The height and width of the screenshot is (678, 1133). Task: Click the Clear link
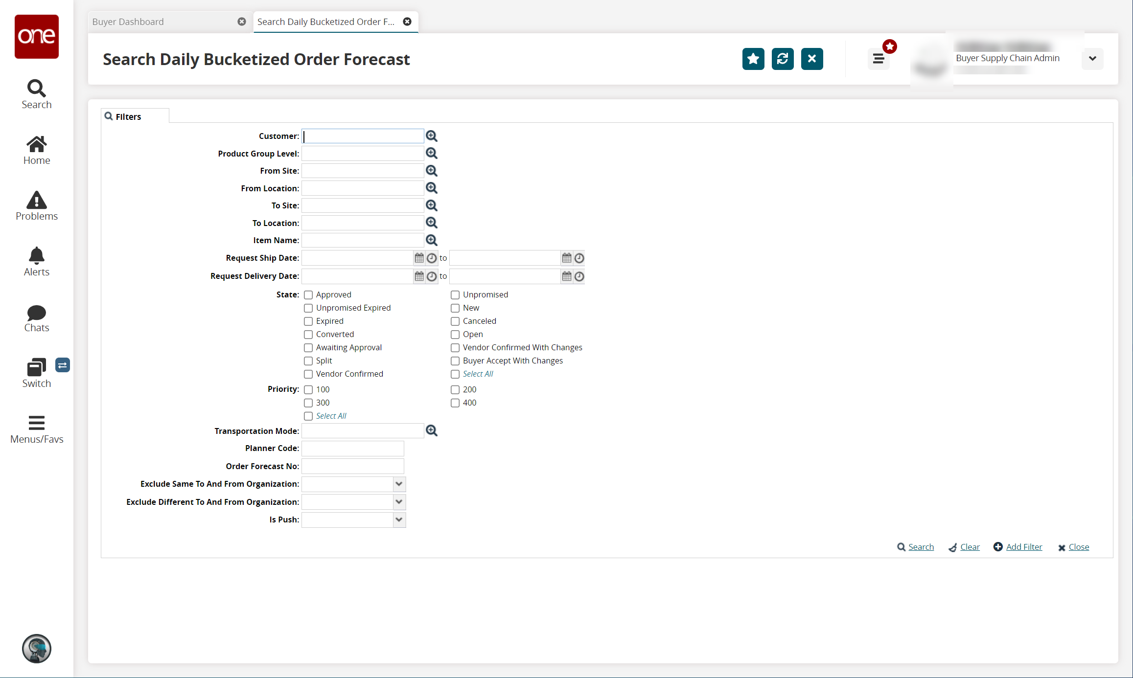click(x=970, y=547)
